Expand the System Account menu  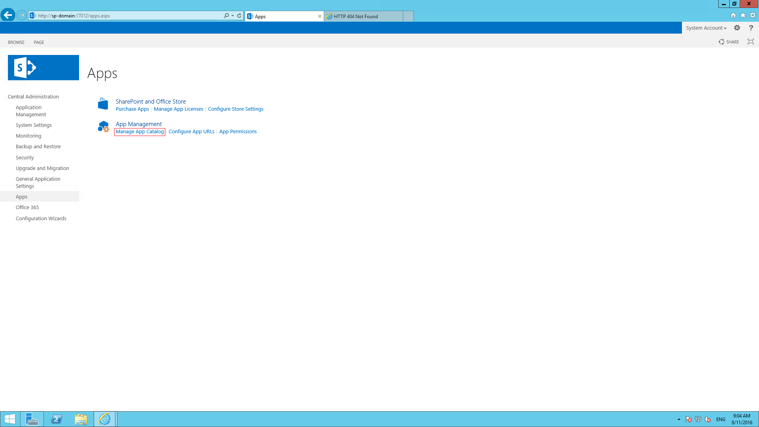(x=706, y=28)
